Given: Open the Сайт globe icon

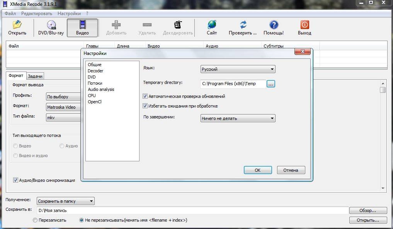Looking at the screenshot, I should [212, 25].
